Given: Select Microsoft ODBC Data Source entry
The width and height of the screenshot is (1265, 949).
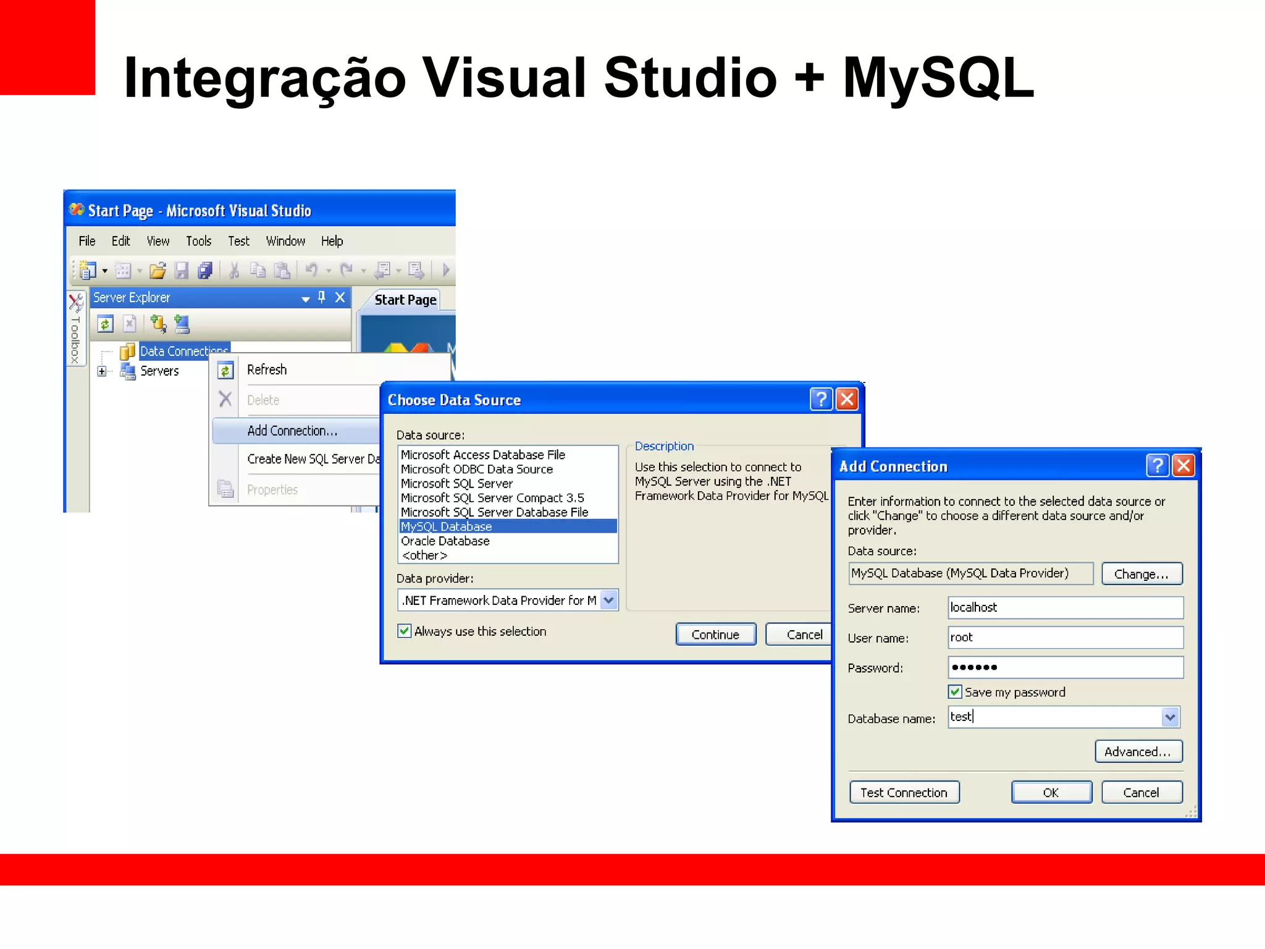Looking at the screenshot, I should [507, 469].
